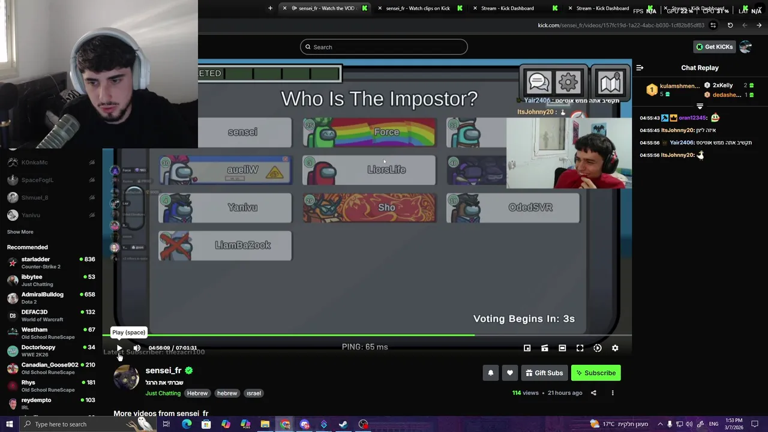Play the paused VOD video
The image size is (768, 432).
(x=119, y=348)
